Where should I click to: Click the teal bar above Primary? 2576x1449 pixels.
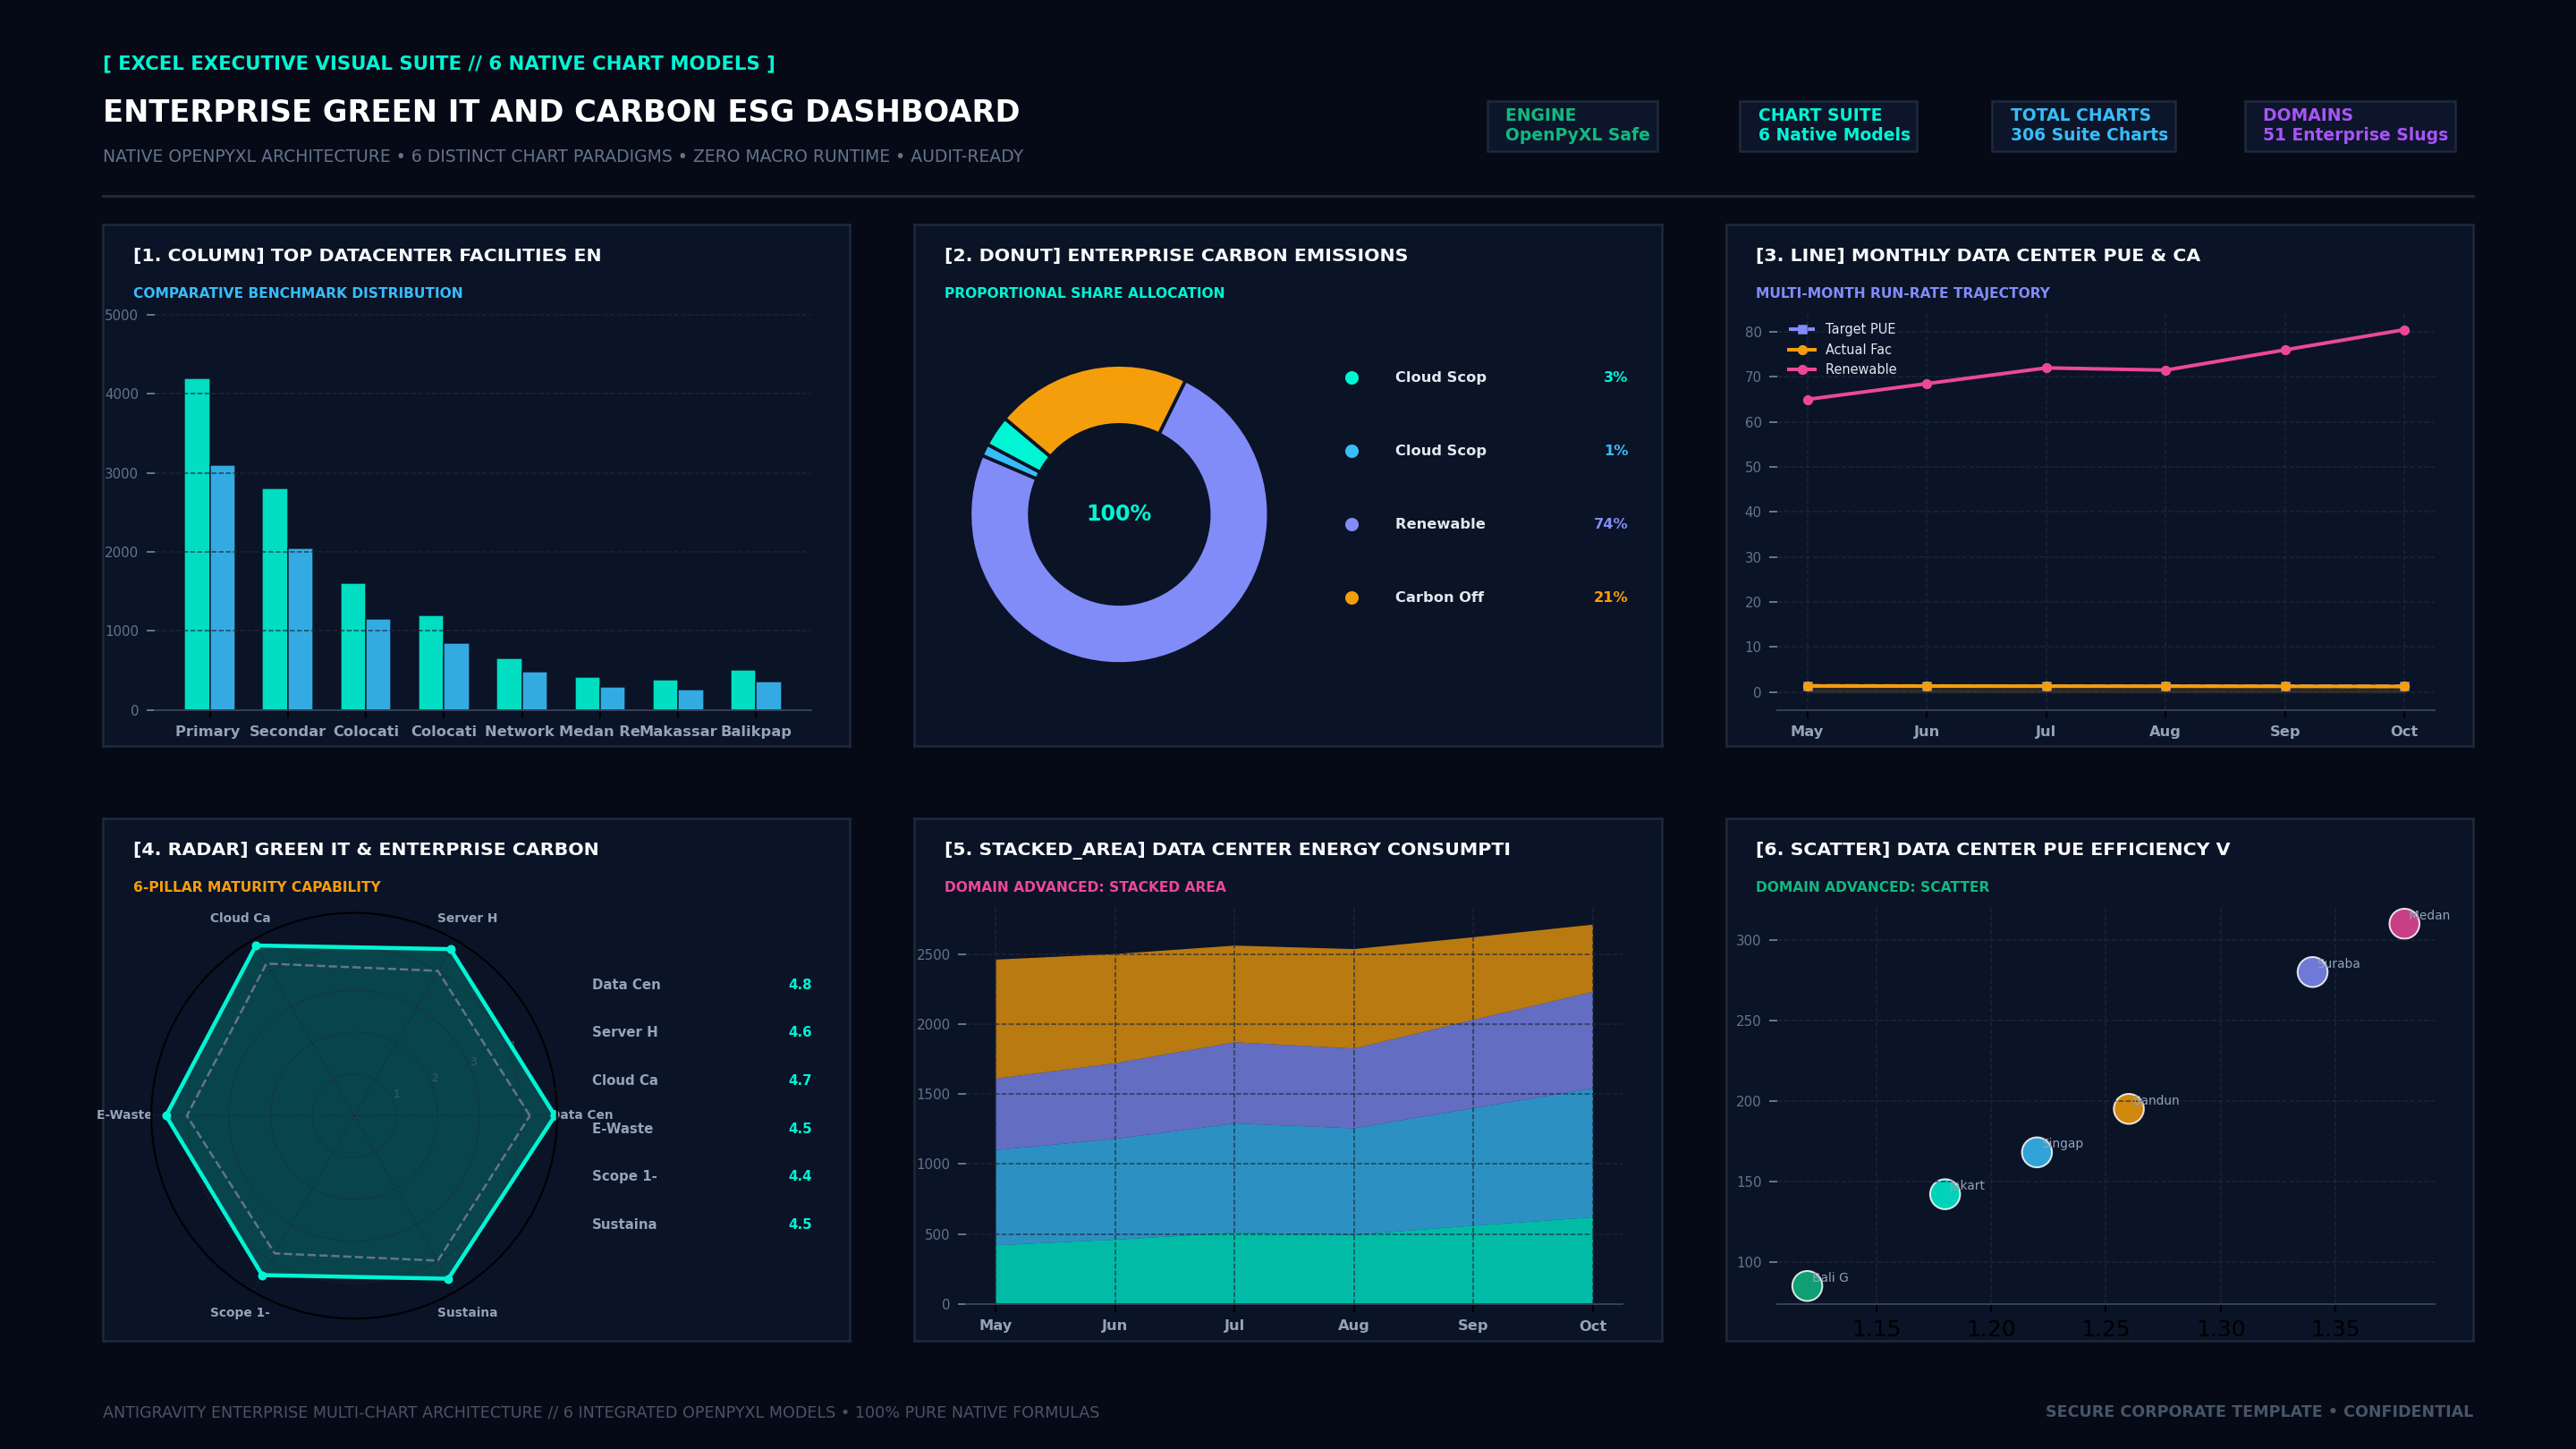197,544
